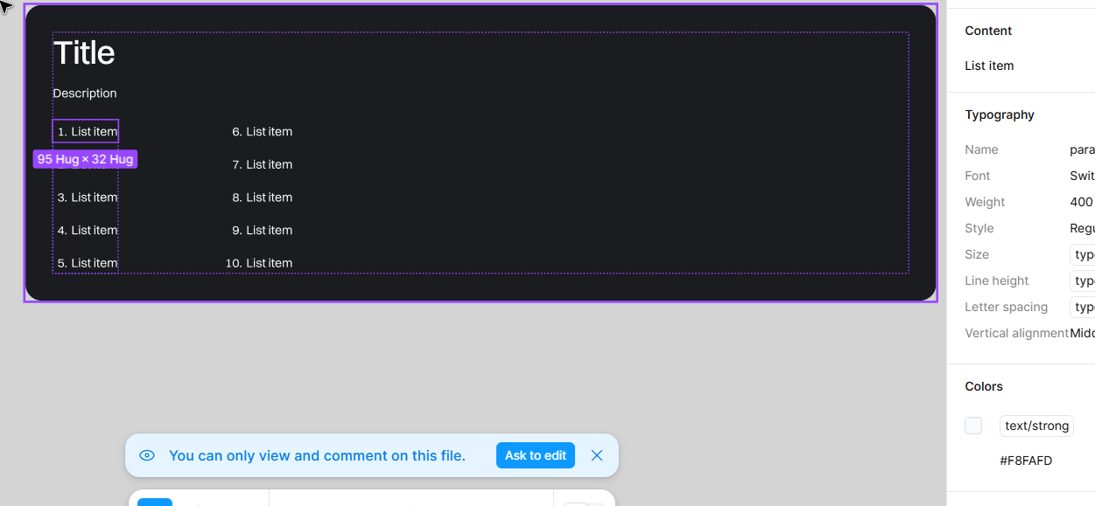Select the blue active tool in bottom toolbar

155,502
